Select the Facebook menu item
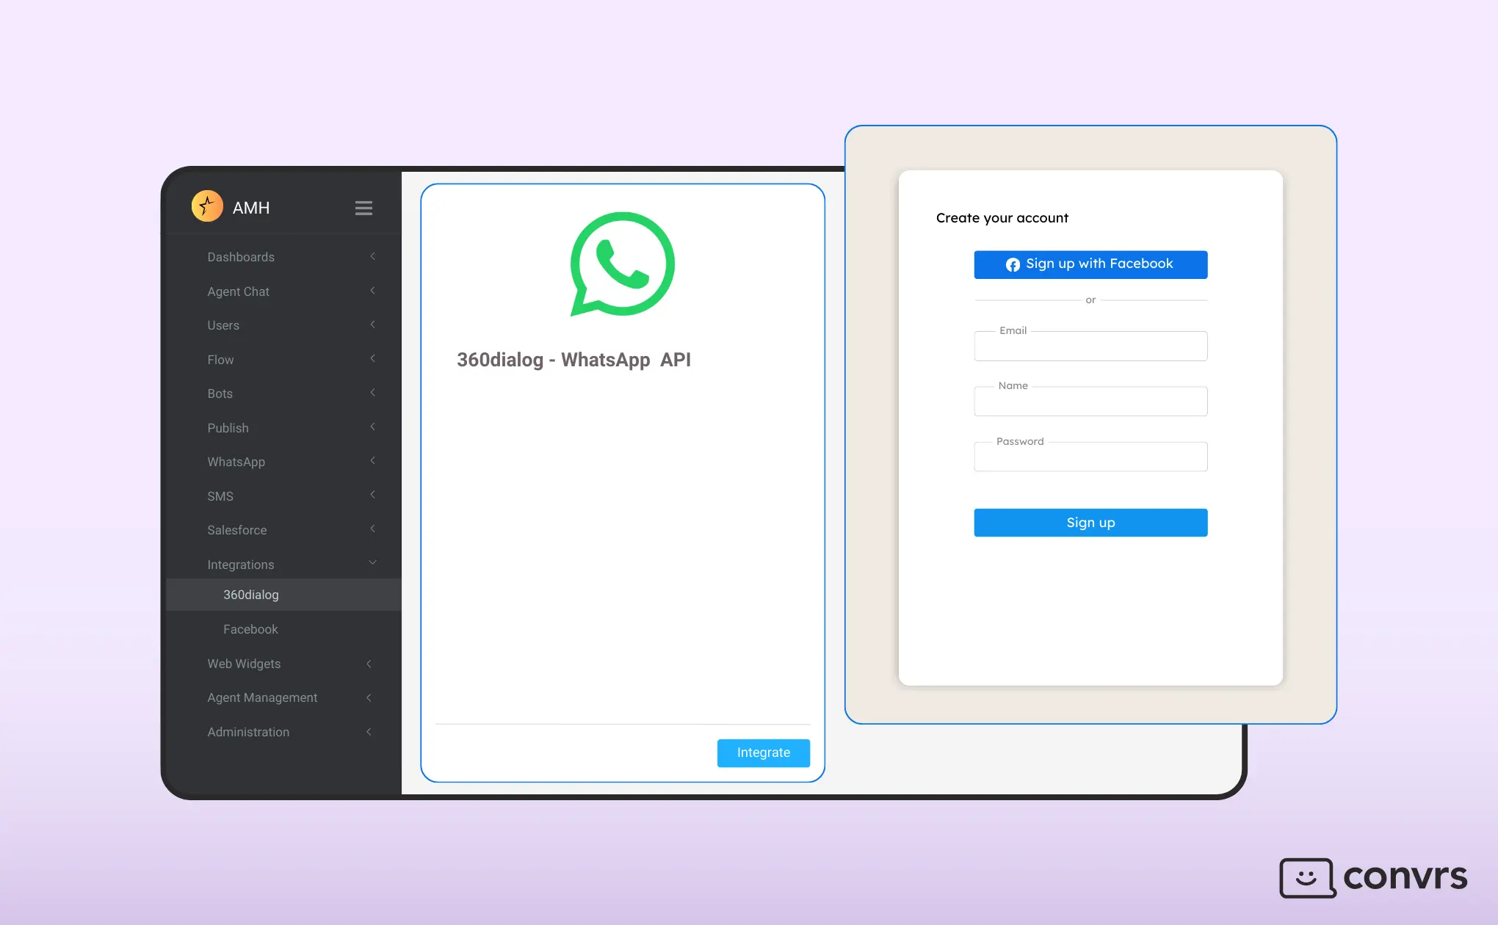The width and height of the screenshot is (1498, 925). [x=250, y=629]
